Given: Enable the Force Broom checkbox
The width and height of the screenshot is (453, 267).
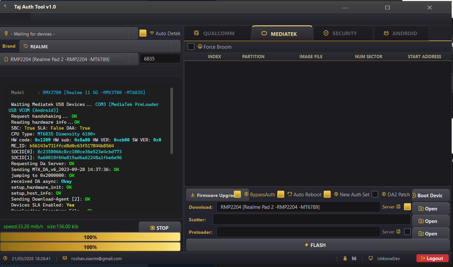Looking at the screenshot, I should [191, 47].
